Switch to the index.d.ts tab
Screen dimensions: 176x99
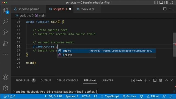tap(87, 9)
